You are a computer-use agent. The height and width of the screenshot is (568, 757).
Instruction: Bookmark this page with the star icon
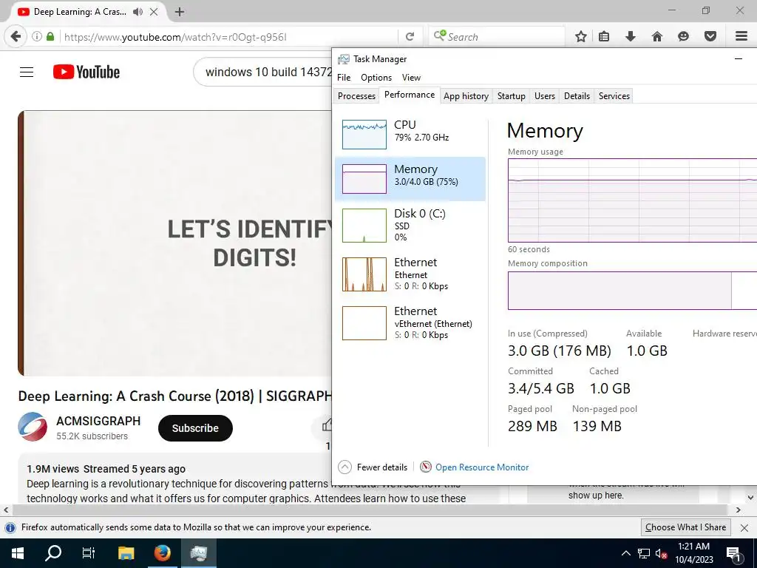tap(581, 36)
